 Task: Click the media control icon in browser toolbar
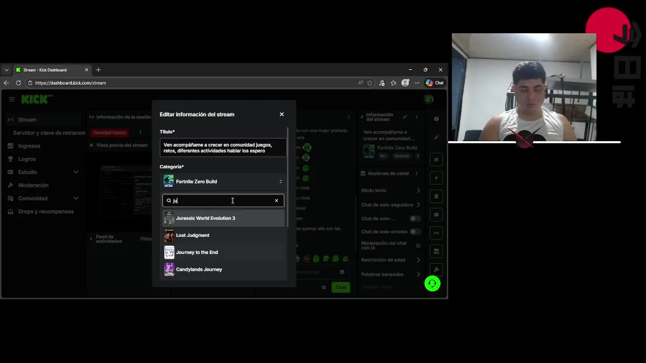[x=382, y=83]
